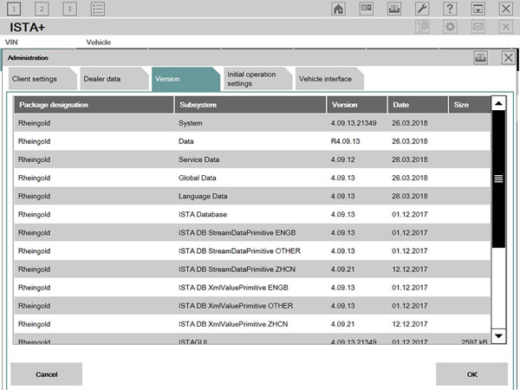Click scrollbar up arrow in version table
Screen dimensions: 520x390
coord(498,104)
